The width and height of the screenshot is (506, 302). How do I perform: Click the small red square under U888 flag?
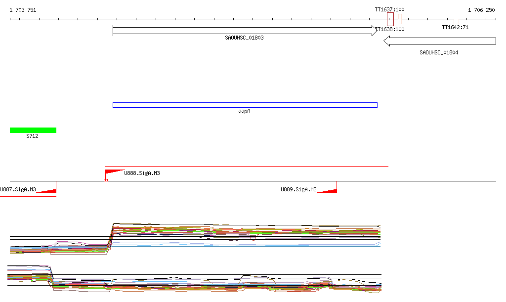click(106, 180)
